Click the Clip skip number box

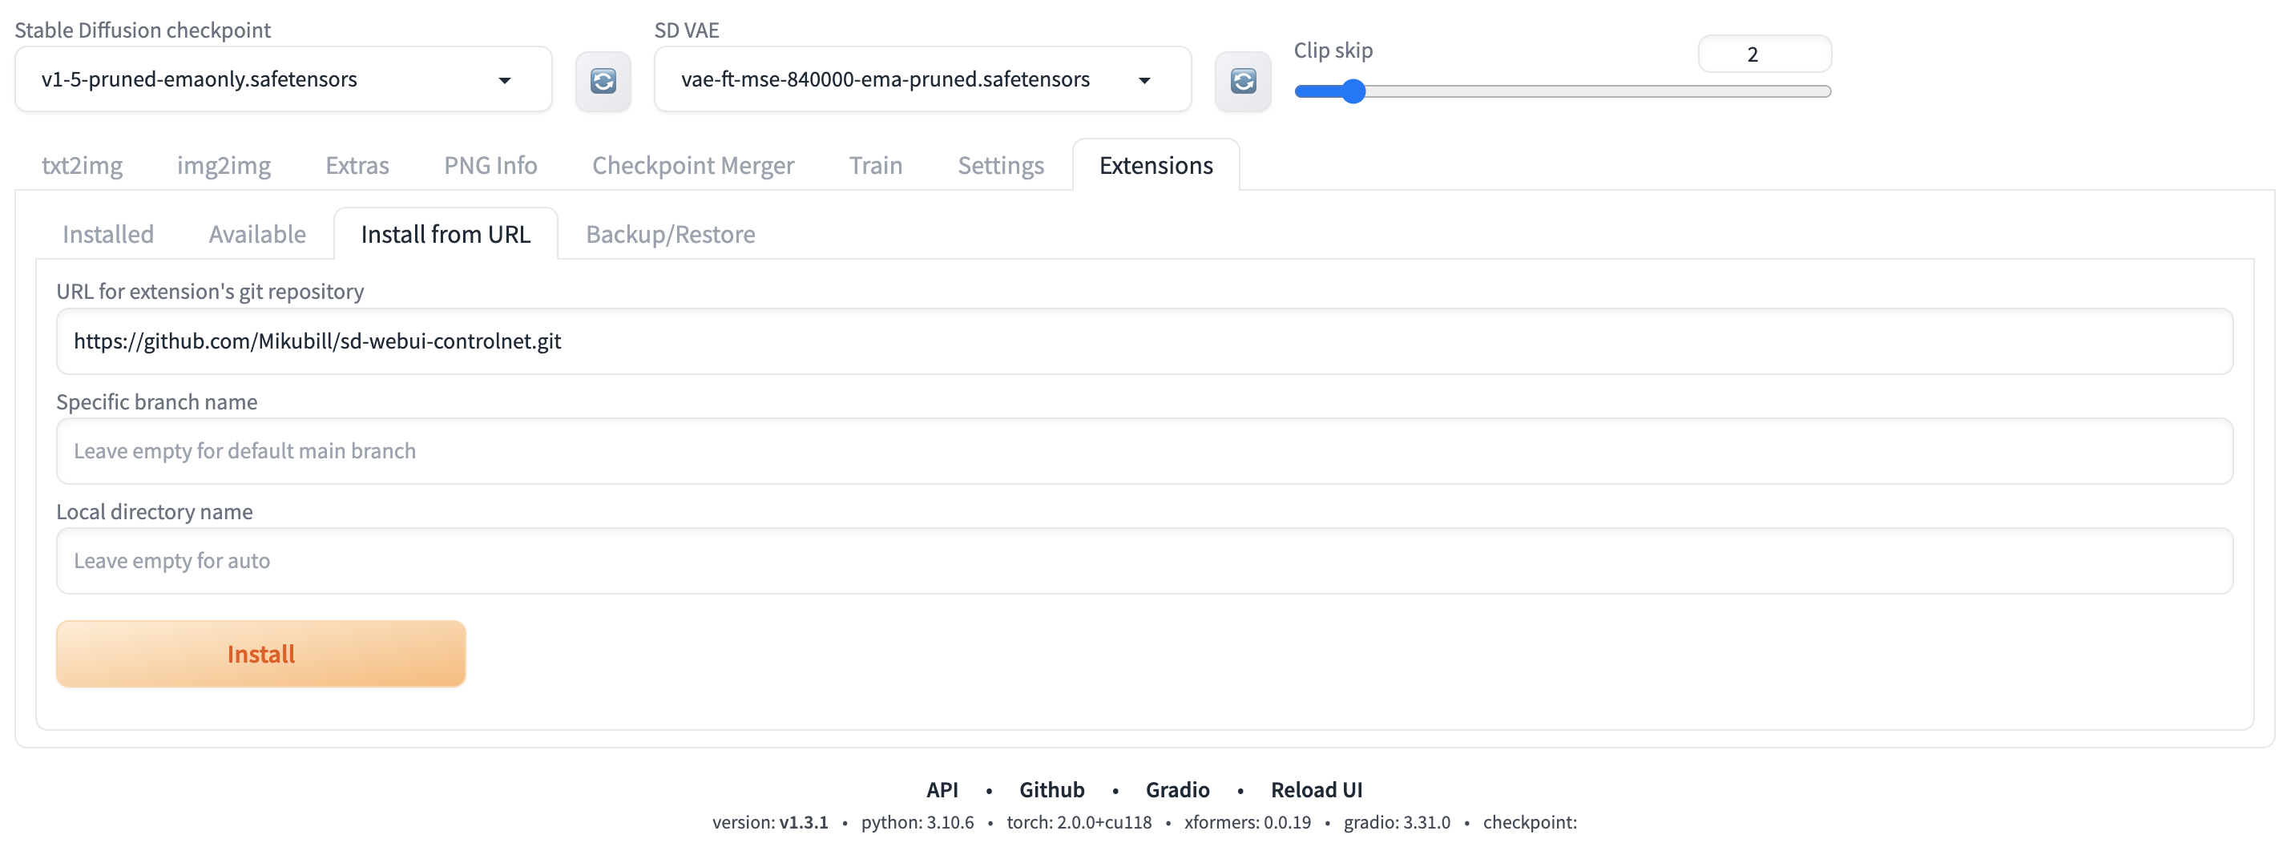(x=1763, y=54)
